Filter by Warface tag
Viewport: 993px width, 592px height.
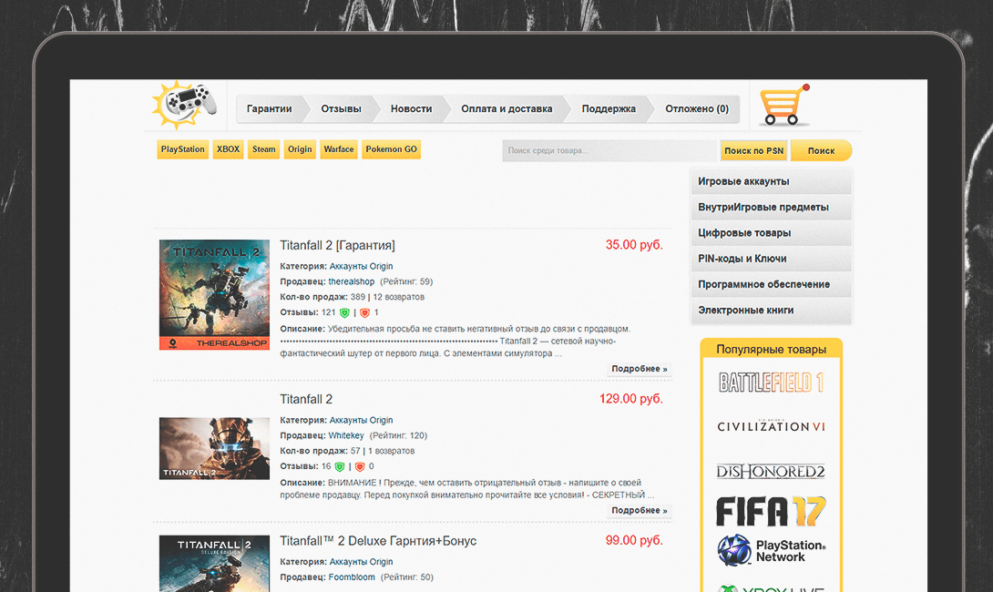(x=339, y=149)
